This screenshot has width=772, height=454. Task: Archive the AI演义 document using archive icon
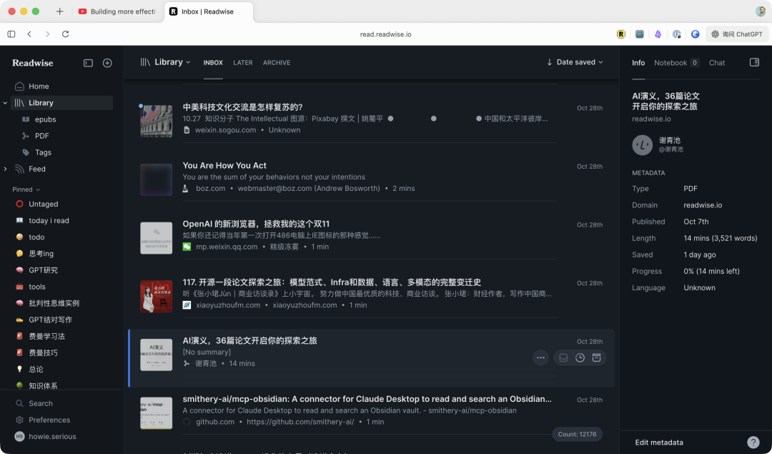click(x=596, y=358)
